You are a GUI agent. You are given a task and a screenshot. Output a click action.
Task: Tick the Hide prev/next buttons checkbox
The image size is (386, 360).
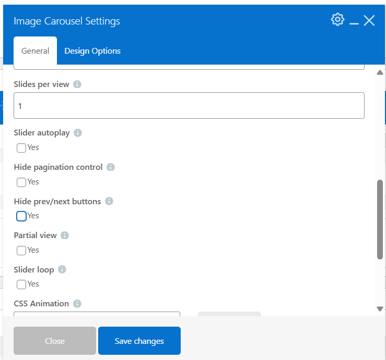pyautogui.click(x=21, y=216)
